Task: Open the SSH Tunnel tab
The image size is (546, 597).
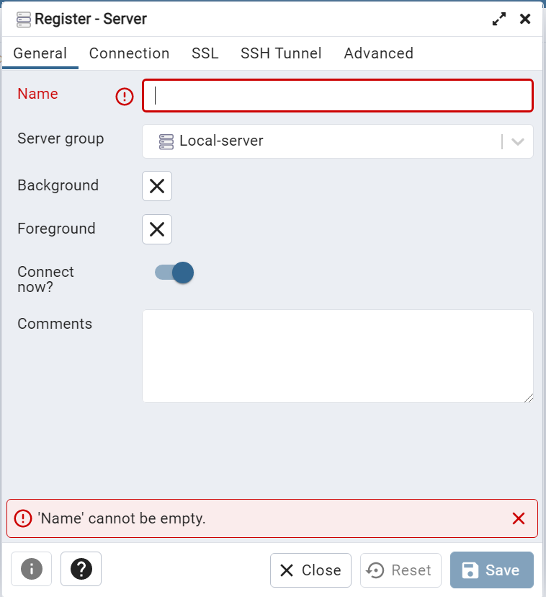Action: pyautogui.click(x=281, y=53)
